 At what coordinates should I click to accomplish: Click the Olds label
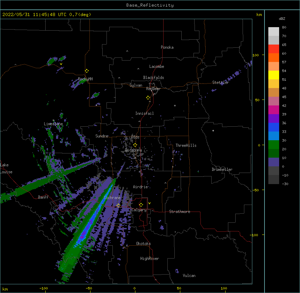coord(135,137)
